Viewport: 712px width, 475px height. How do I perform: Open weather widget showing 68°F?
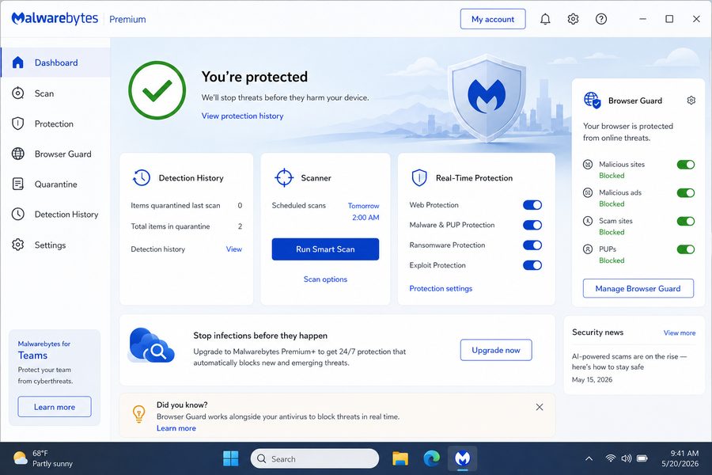click(44, 458)
